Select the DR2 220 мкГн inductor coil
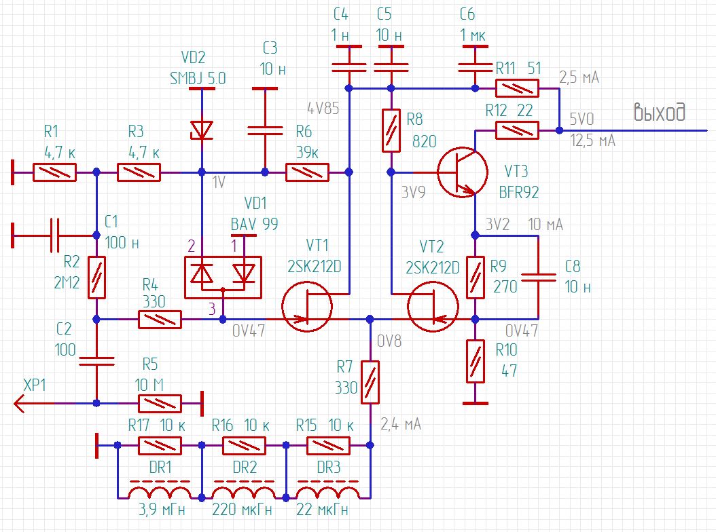 coord(244,491)
